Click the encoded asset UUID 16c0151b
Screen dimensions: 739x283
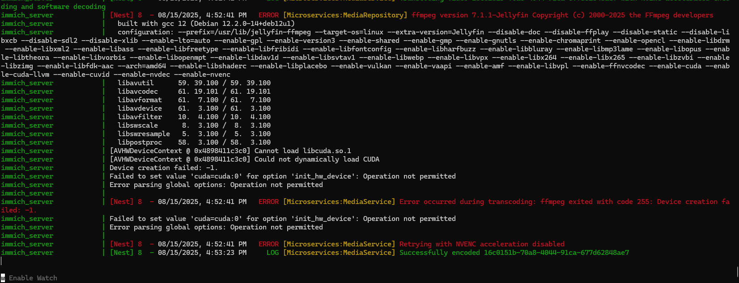[556, 253]
